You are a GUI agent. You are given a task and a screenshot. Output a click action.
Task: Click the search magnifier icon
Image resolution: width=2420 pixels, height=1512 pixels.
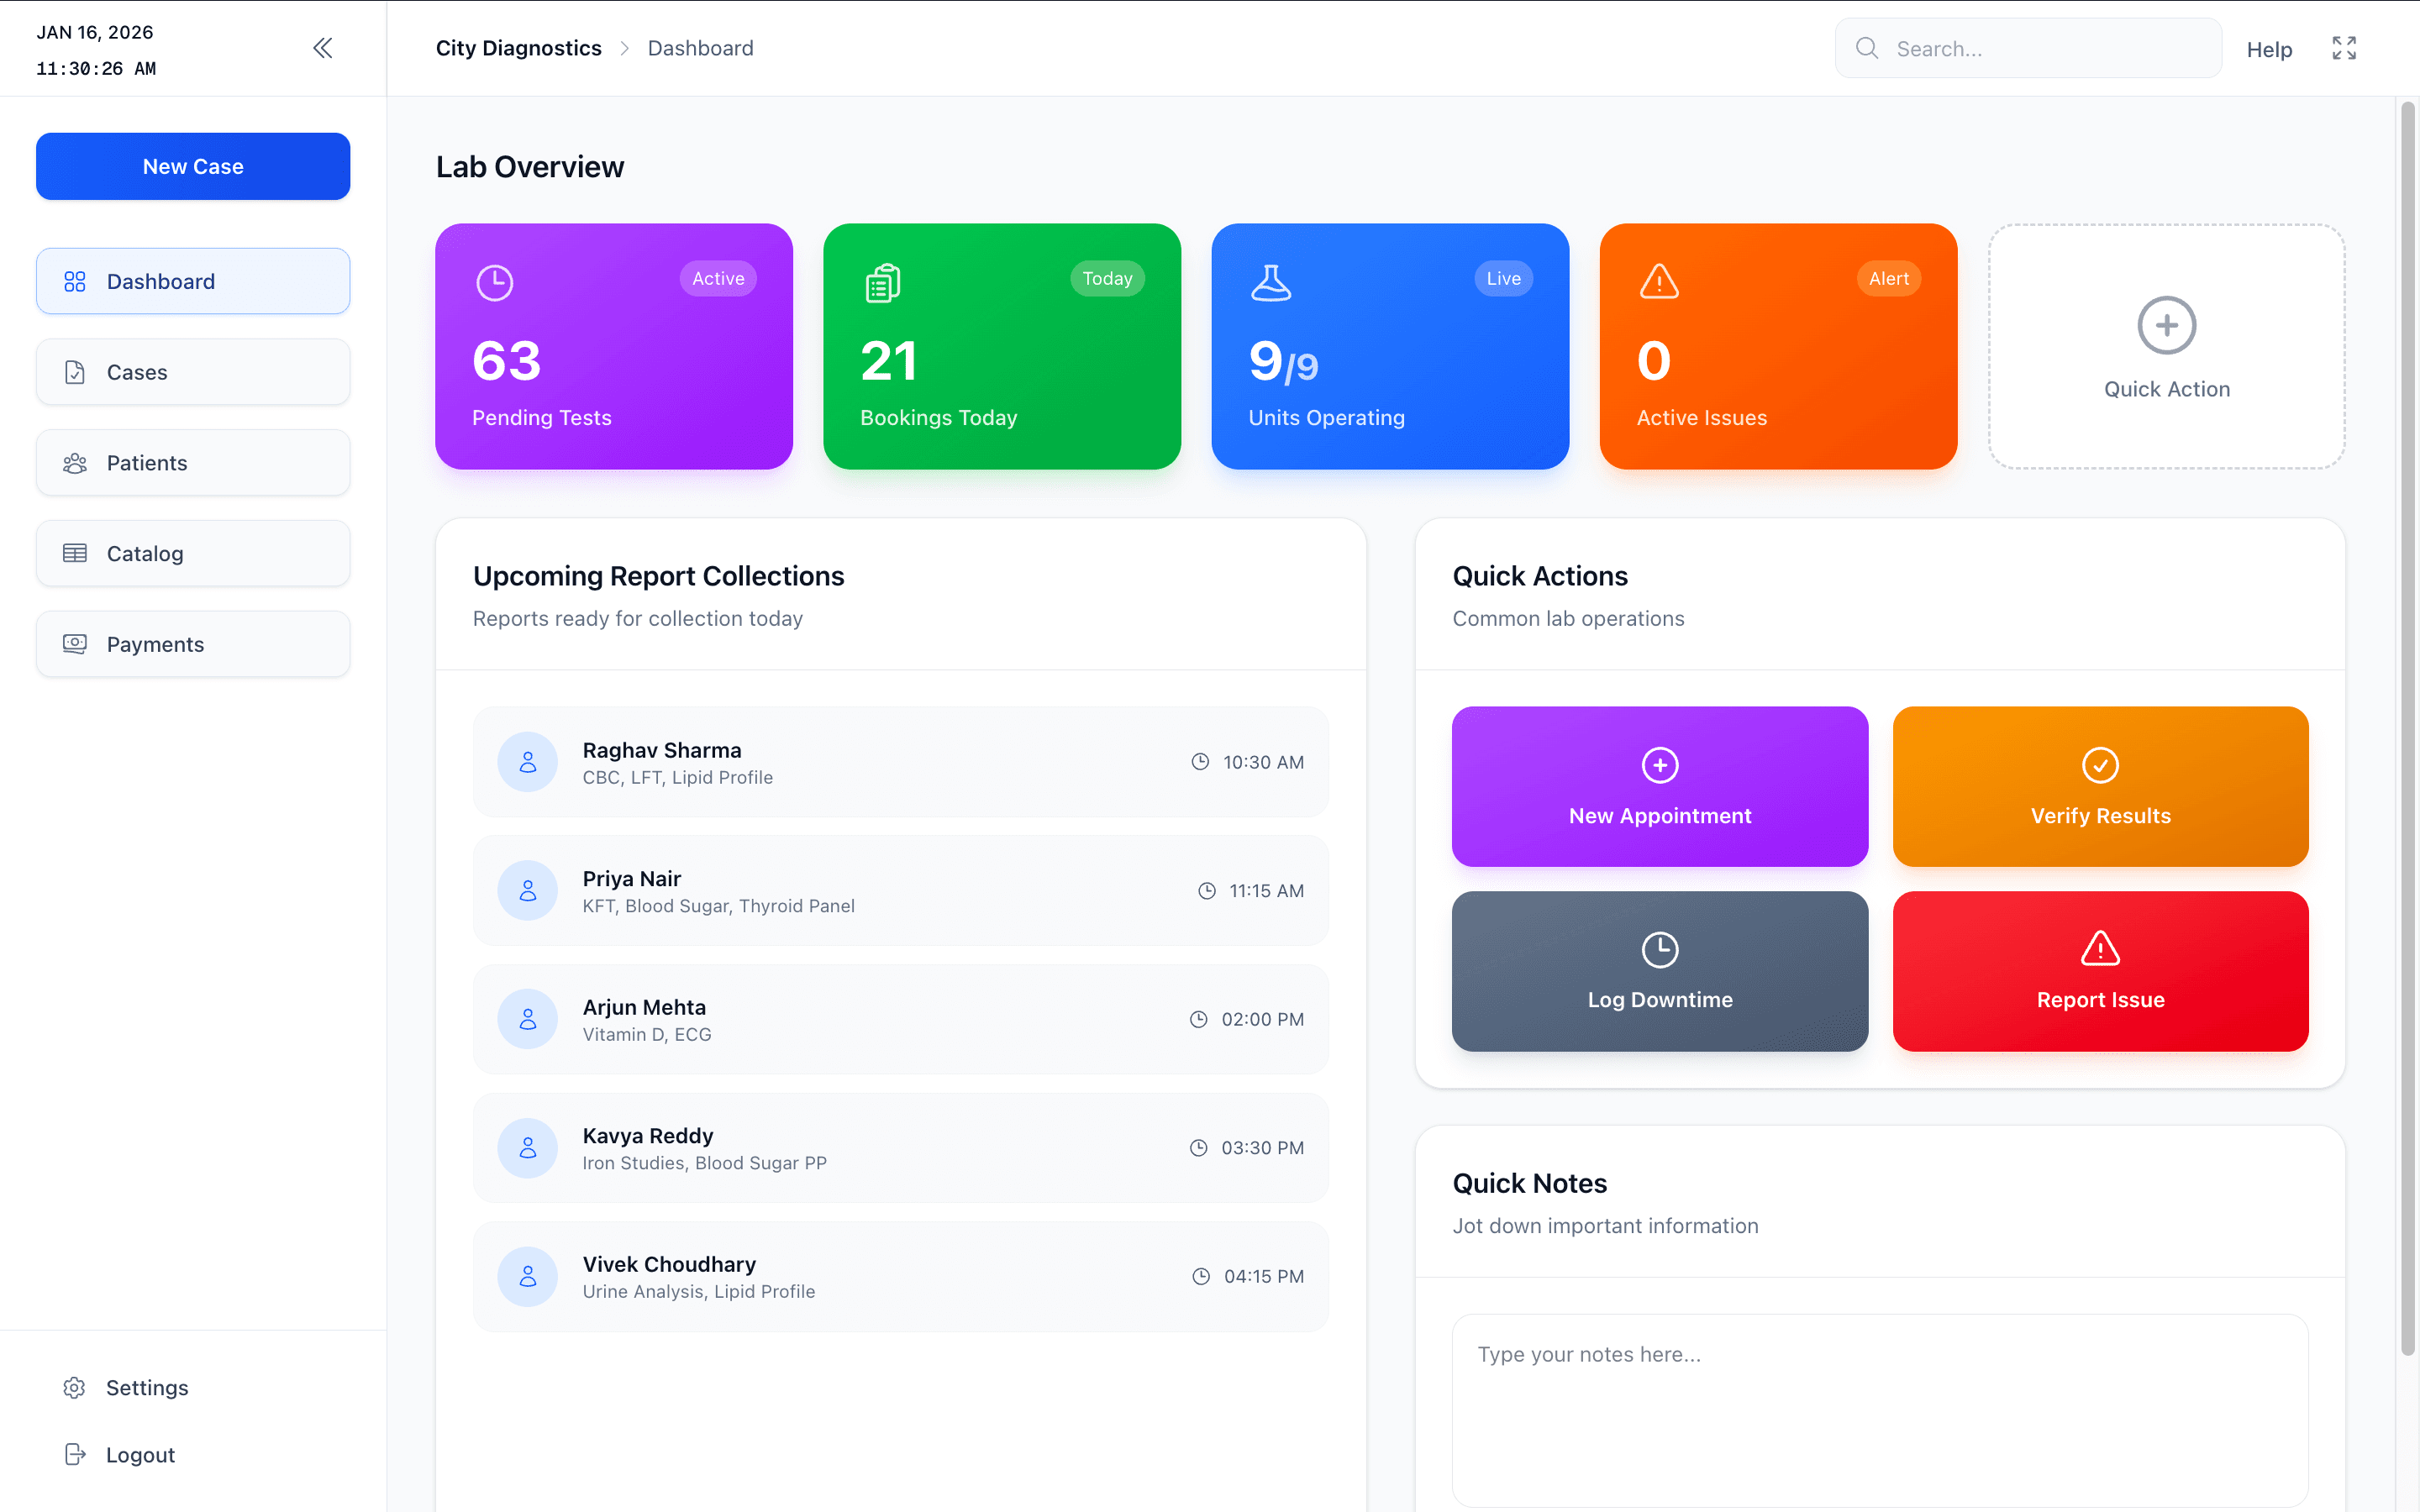[x=1866, y=48]
